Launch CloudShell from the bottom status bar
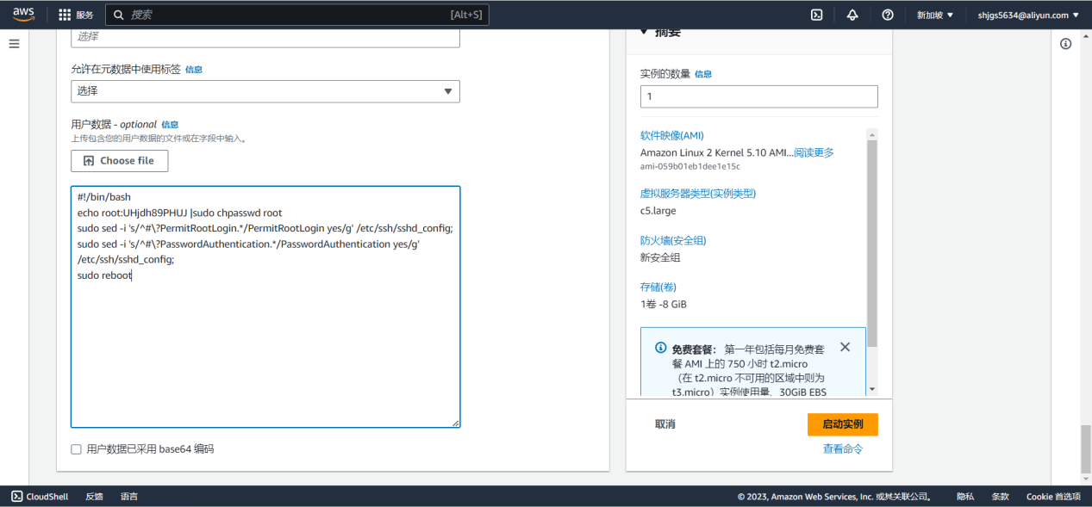1092x507 pixels. click(x=38, y=496)
